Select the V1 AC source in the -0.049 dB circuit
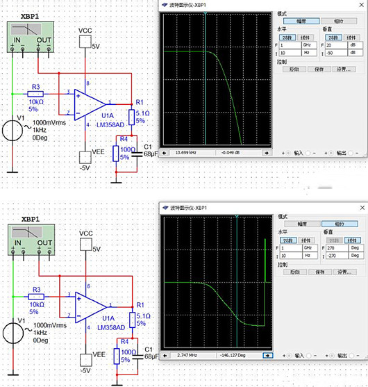Viewport: 368px width, 387px height. pyautogui.click(x=12, y=131)
